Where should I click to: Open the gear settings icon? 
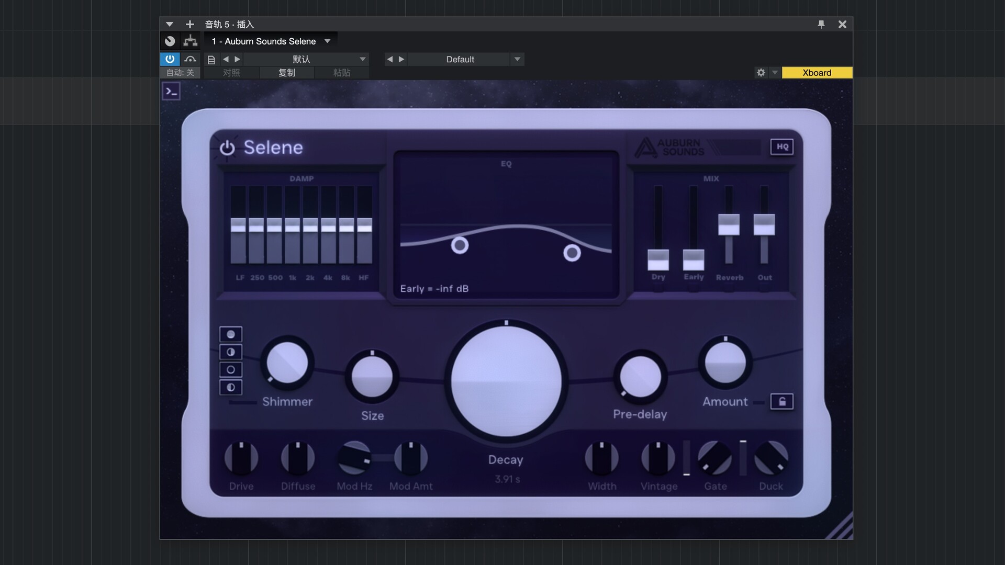[761, 73]
